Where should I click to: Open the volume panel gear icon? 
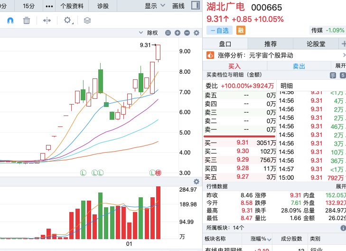(196, 182)
